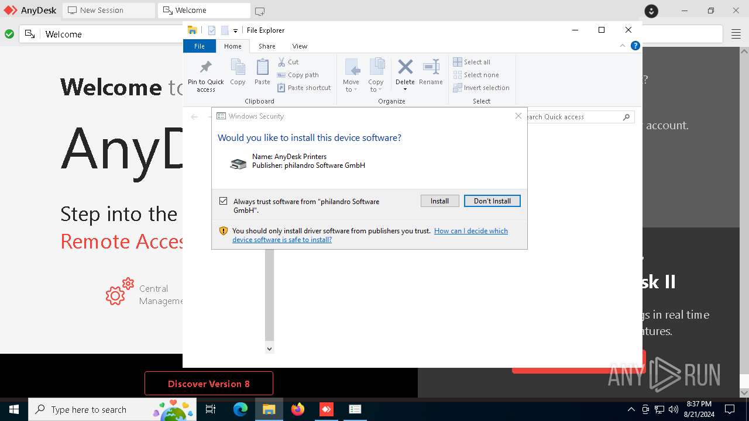Click the Don't Install button
749x421 pixels.
pos(492,201)
